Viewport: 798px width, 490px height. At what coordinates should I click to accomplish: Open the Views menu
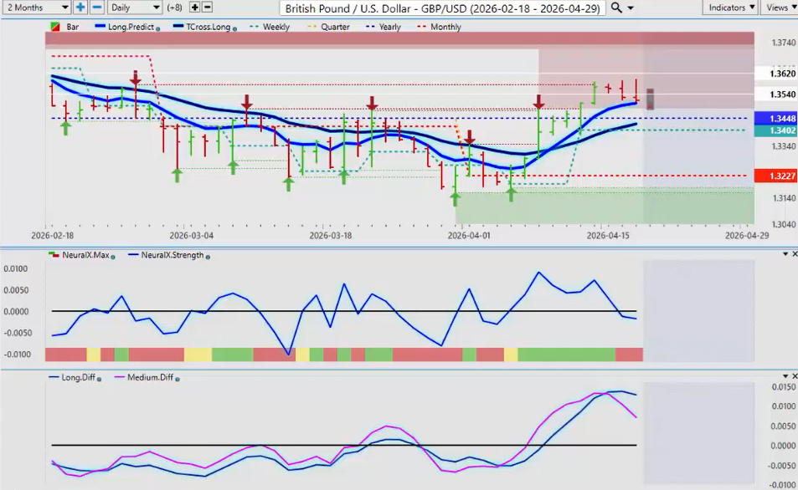(x=779, y=8)
